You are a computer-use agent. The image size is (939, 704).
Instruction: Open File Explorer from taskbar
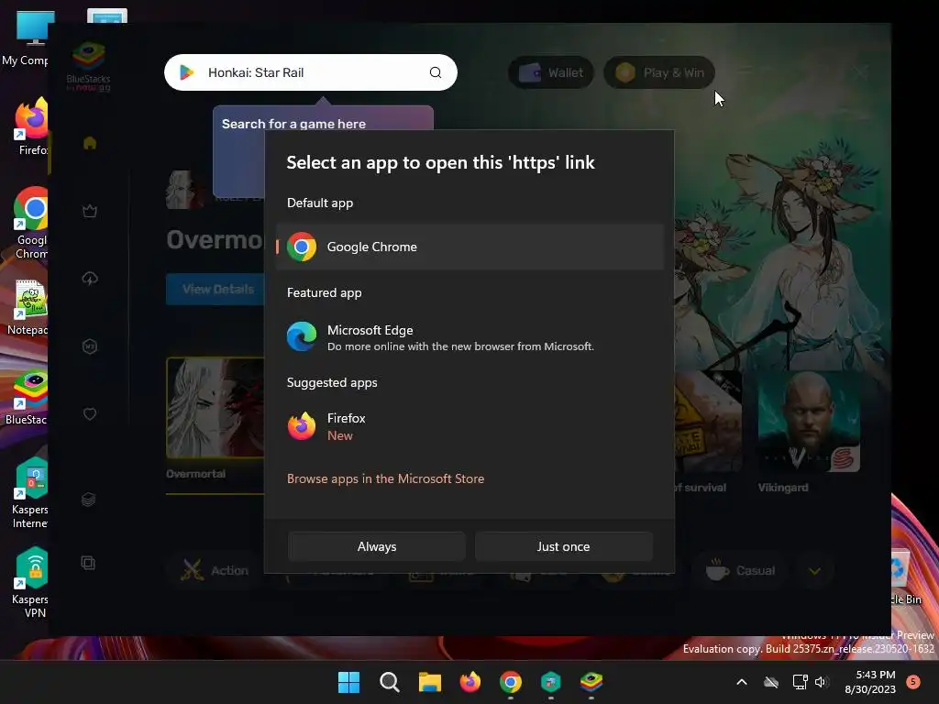429,682
